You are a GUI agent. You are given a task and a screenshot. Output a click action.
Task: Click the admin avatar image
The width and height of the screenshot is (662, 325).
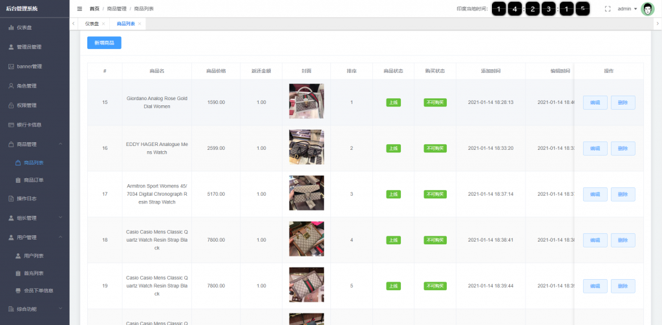point(647,9)
